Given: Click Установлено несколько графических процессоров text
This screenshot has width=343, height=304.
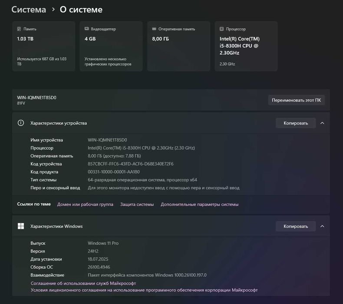Looking at the screenshot, I should (108, 62).
